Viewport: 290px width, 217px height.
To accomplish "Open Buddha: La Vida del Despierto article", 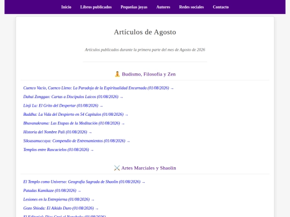I will tap(76, 115).
